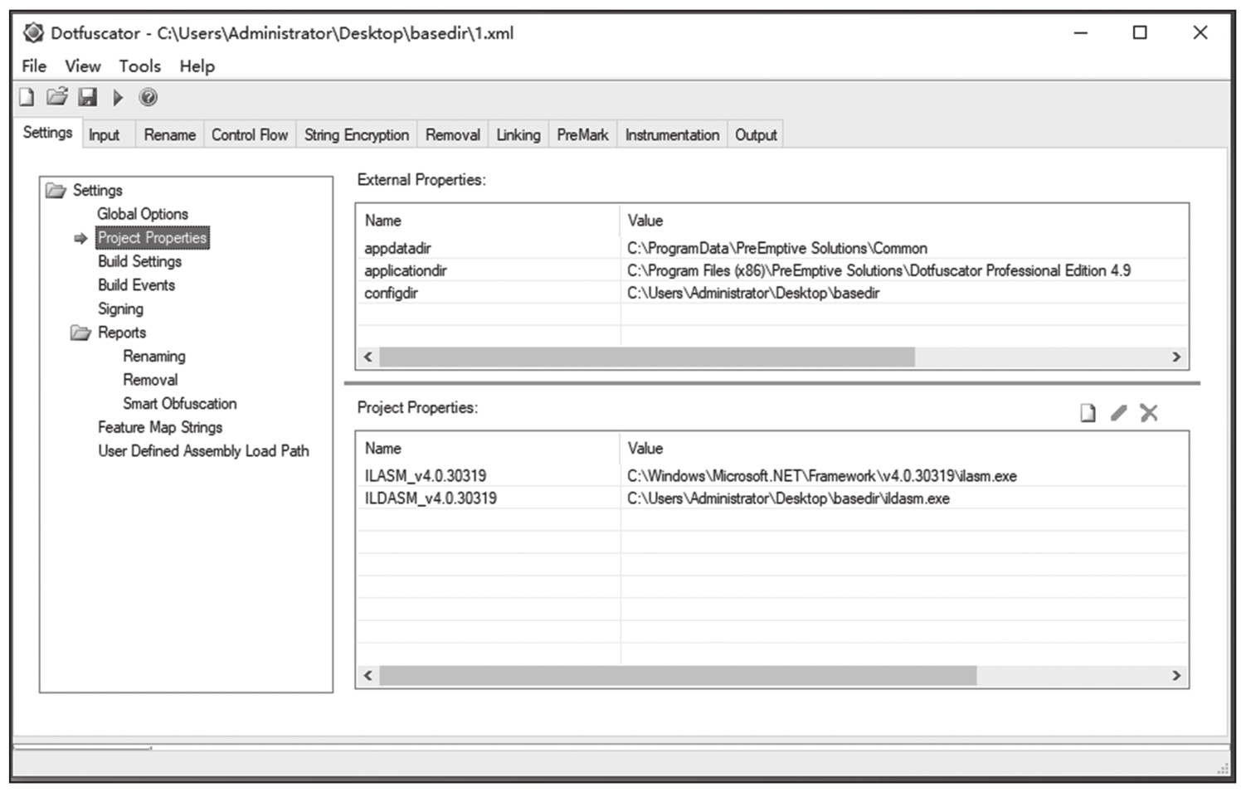Click External Properties Name column header
1246x792 pixels.
(488, 221)
